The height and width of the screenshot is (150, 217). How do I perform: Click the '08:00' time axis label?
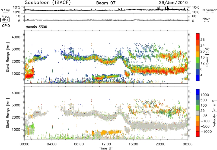click(79, 144)
